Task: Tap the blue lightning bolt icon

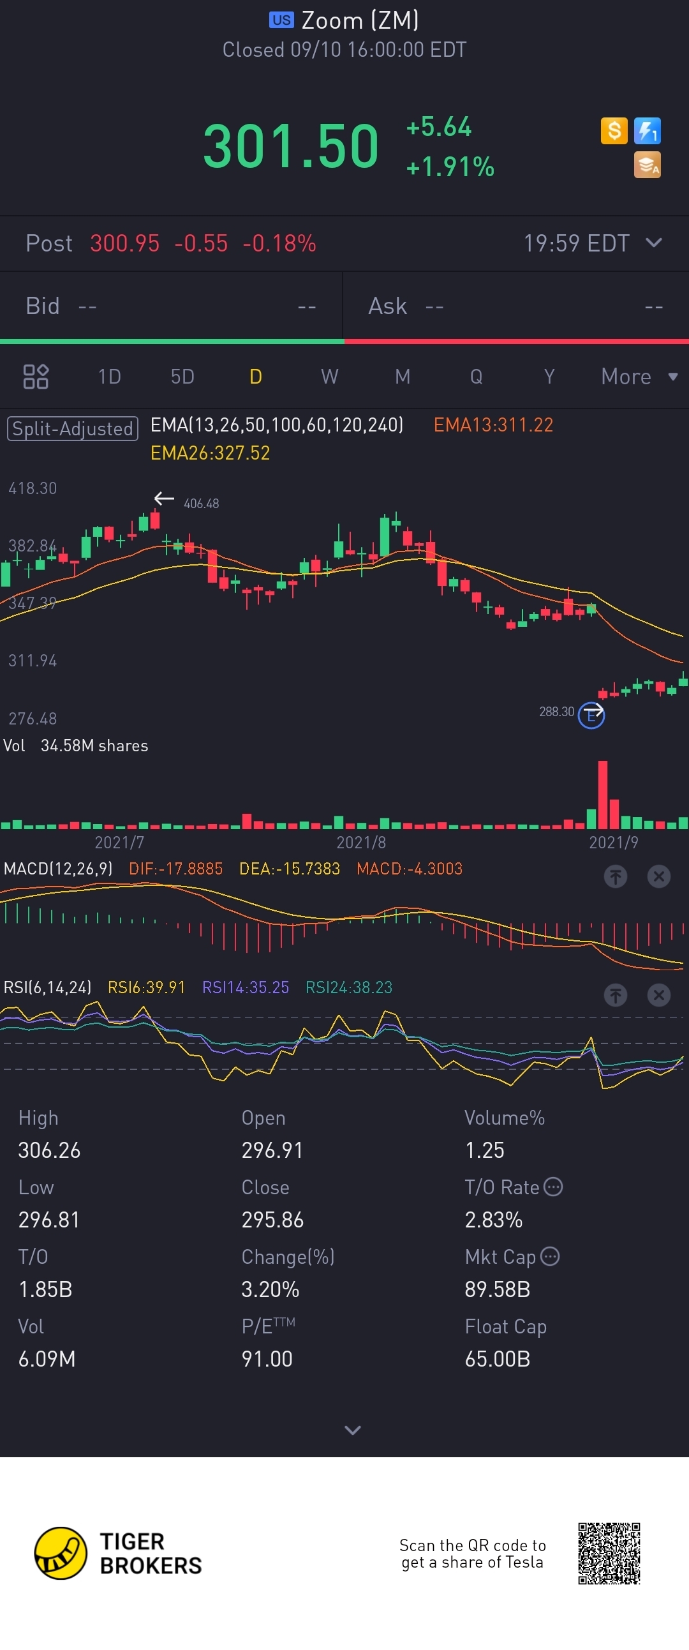Action: [x=647, y=131]
